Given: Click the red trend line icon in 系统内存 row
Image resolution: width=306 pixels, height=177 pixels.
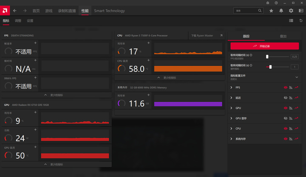Looking at the screenshot, I should (x=297, y=139).
